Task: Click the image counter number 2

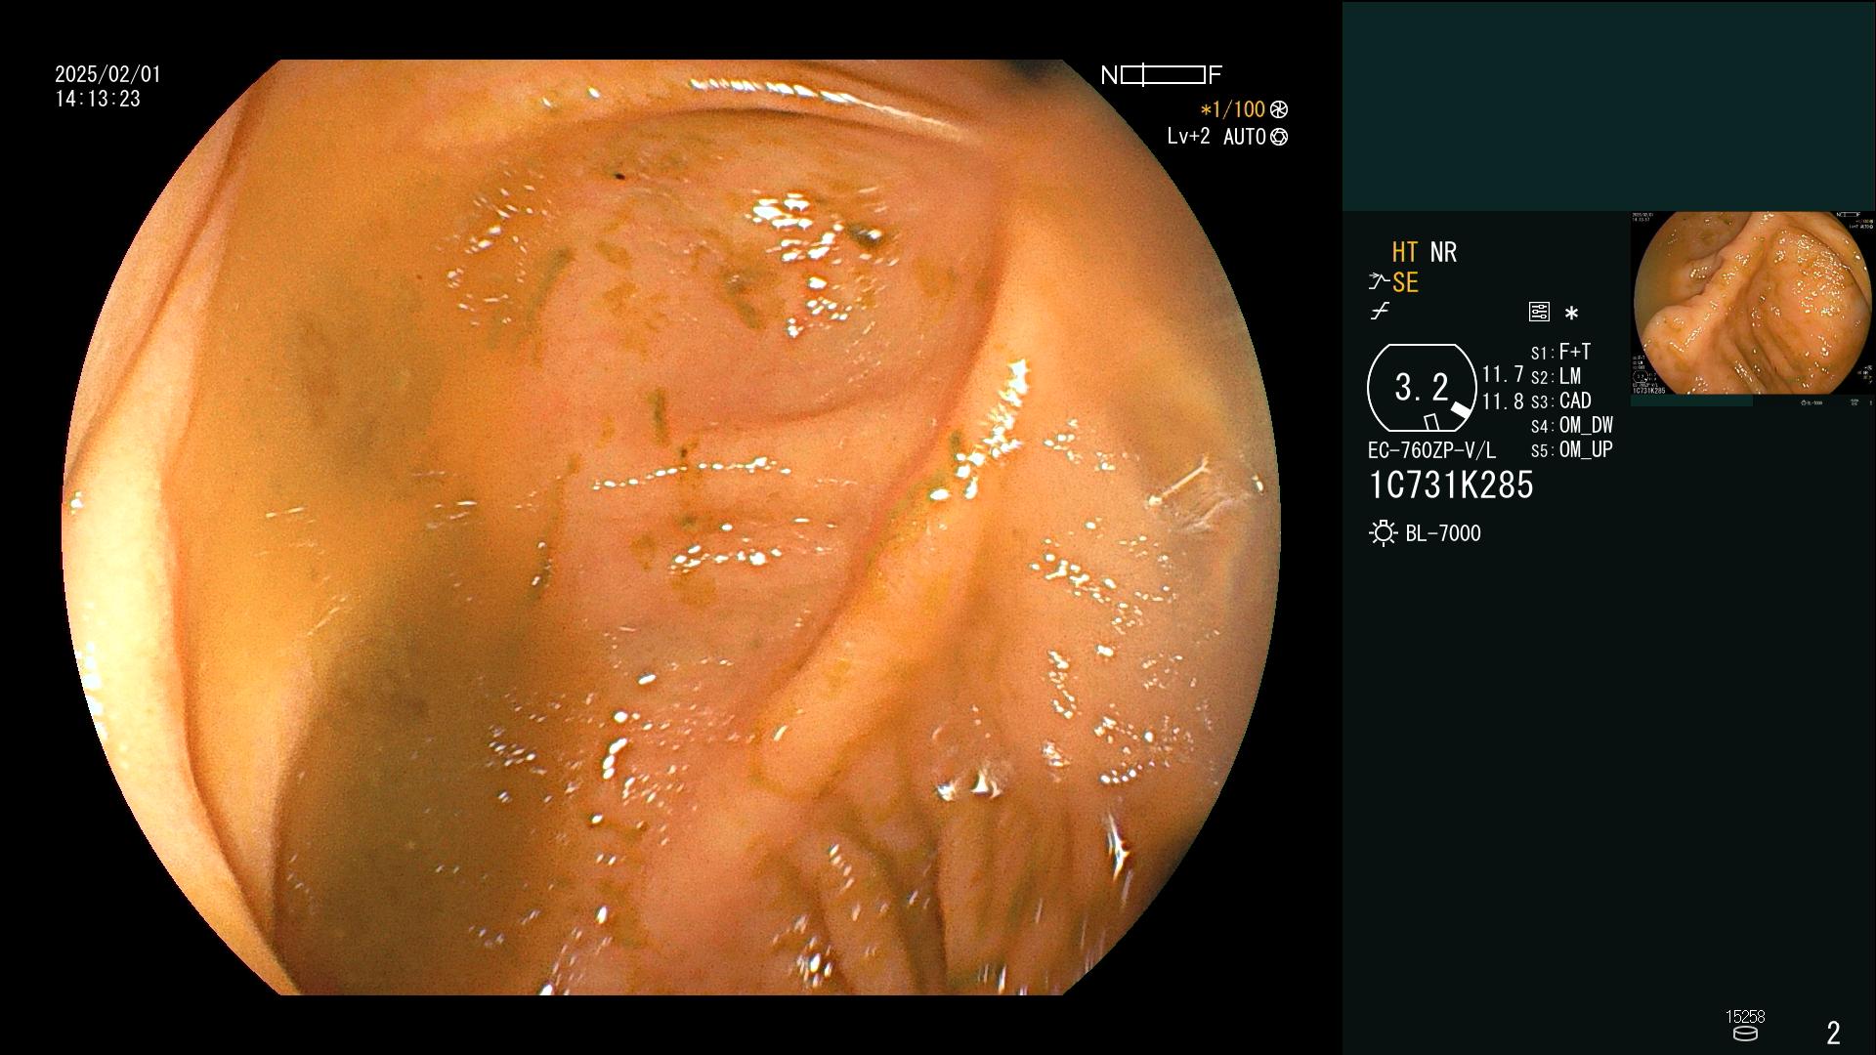Action: tap(1834, 1033)
